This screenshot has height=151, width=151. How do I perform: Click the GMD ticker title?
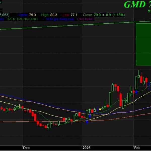coord(135,5)
